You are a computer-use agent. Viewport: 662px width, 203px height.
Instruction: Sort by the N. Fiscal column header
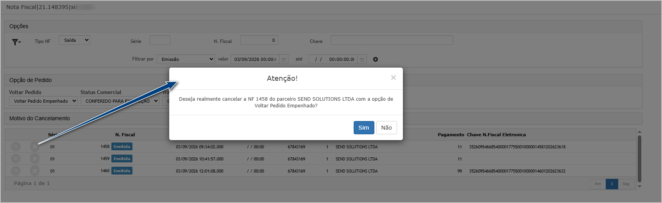tap(125, 135)
